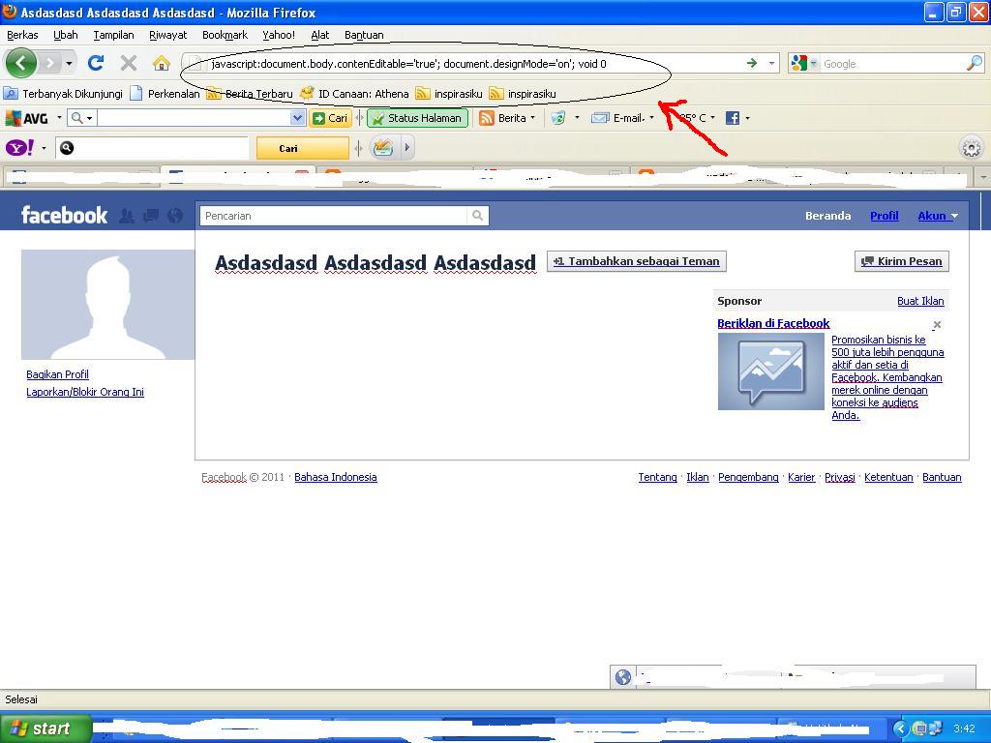This screenshot has width=991, height=743.
Task: Open the back/forward history dropdown
Action: [69, 63]
